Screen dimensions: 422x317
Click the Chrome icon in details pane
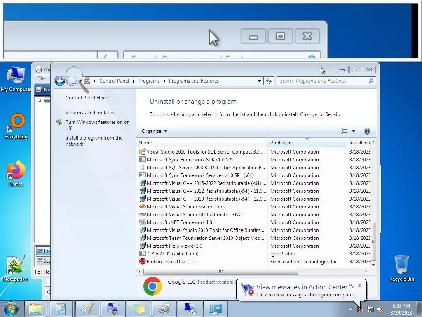152,286
